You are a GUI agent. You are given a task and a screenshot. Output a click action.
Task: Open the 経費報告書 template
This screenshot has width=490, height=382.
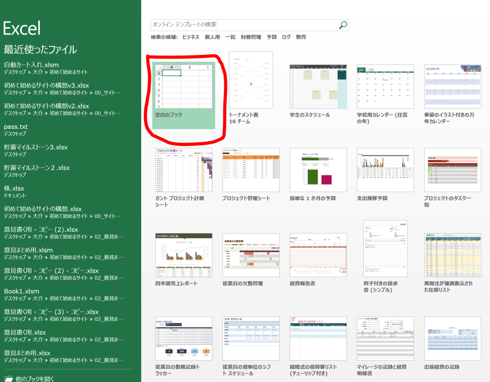click(x=318, y=260)
